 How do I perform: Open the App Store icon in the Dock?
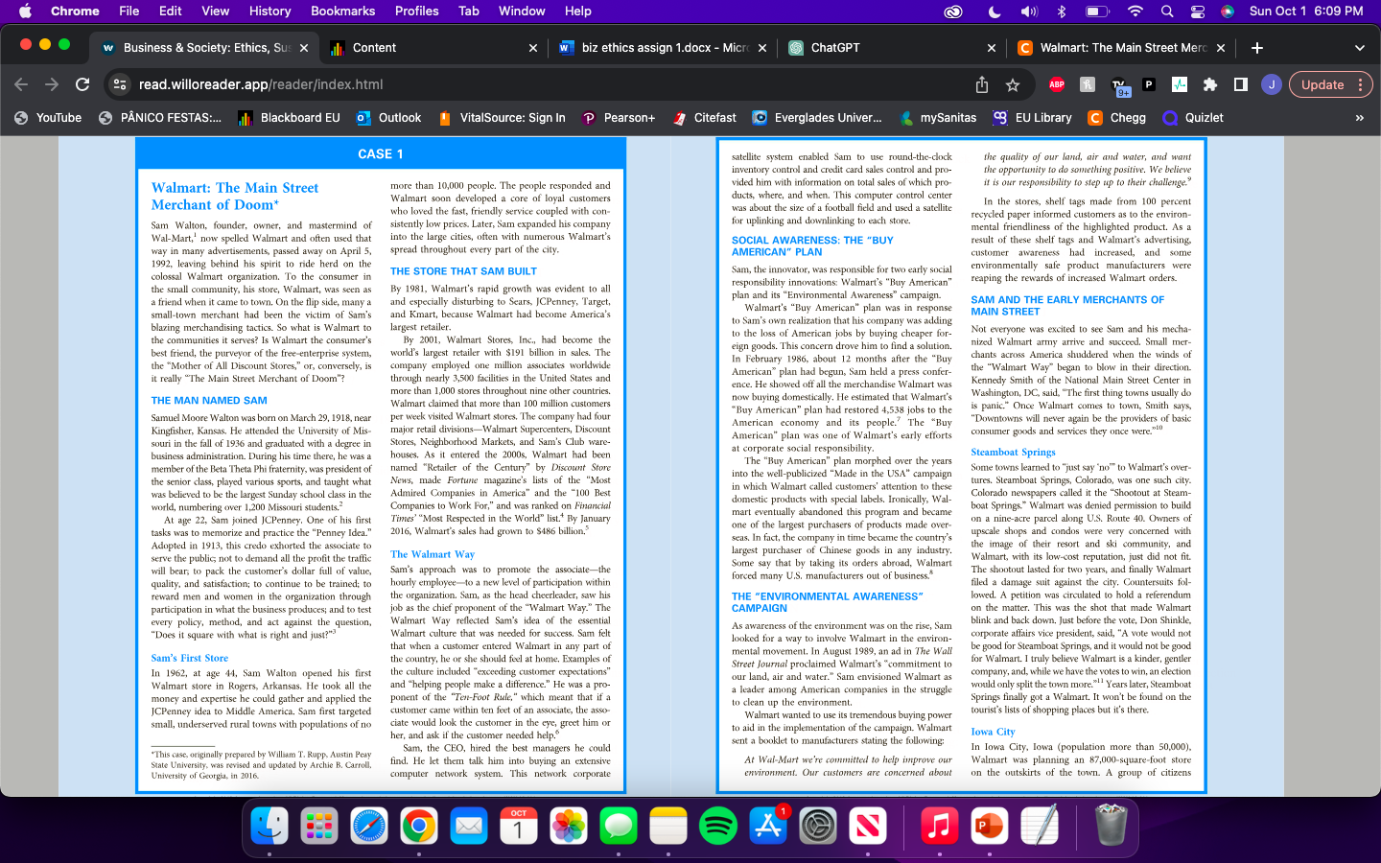(x=768, y=825)
